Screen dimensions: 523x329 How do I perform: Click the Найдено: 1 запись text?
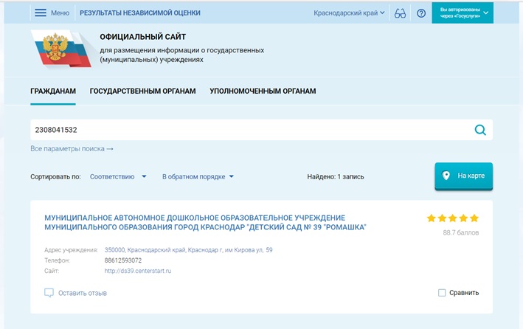point(335,176)
